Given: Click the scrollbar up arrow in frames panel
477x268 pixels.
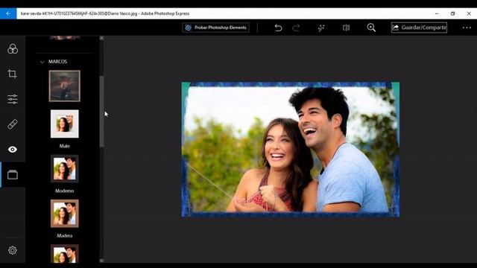Looking at the screenshot, I should (x=101, y=38).
